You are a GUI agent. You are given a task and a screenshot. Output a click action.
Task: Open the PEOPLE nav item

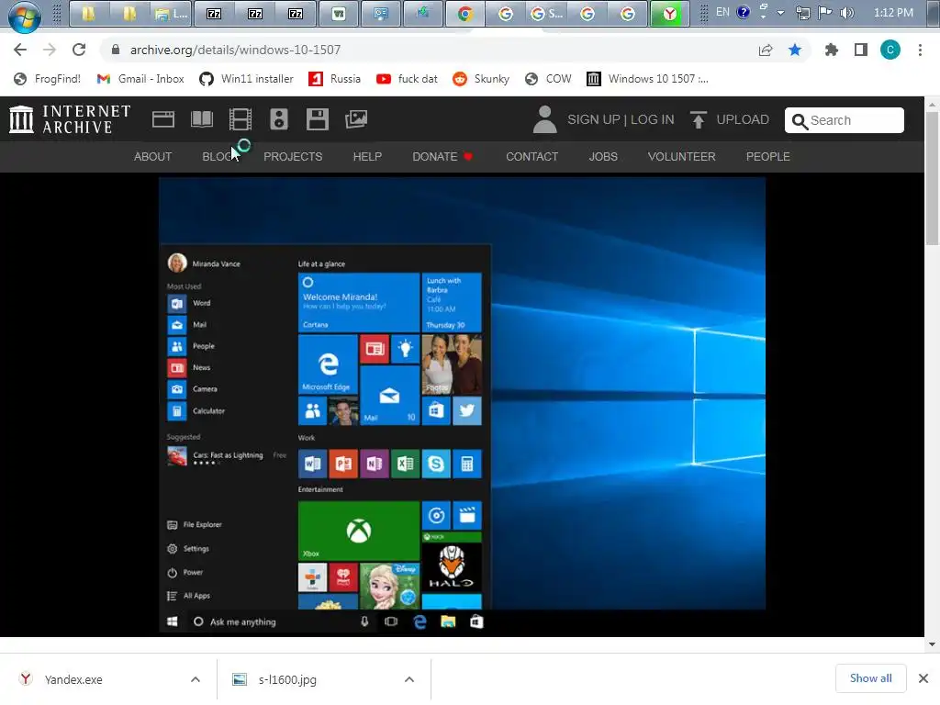coord(768,156)
